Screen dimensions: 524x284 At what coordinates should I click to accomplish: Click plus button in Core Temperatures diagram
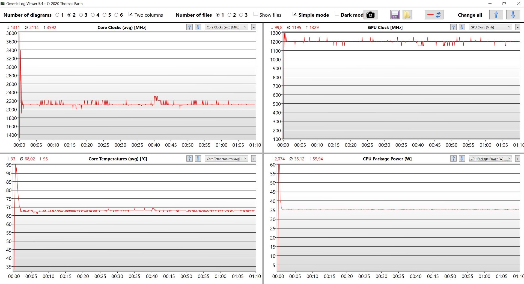(x=254, y=159)
